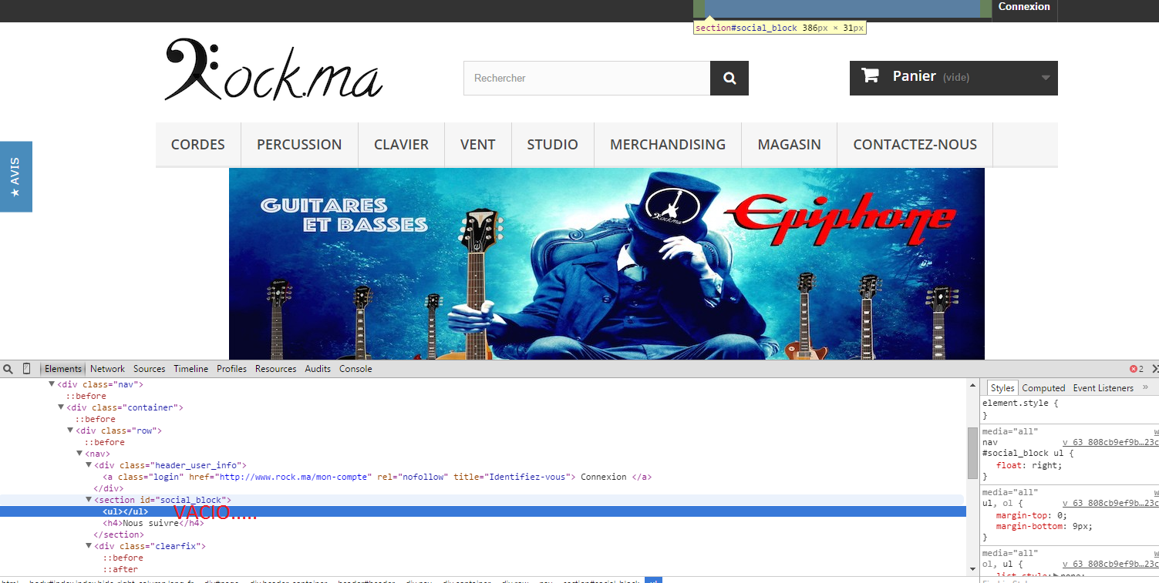The image size is (1159, 583).
Task: Collapse the div class="row" node
Action: [x=71, y=431]
